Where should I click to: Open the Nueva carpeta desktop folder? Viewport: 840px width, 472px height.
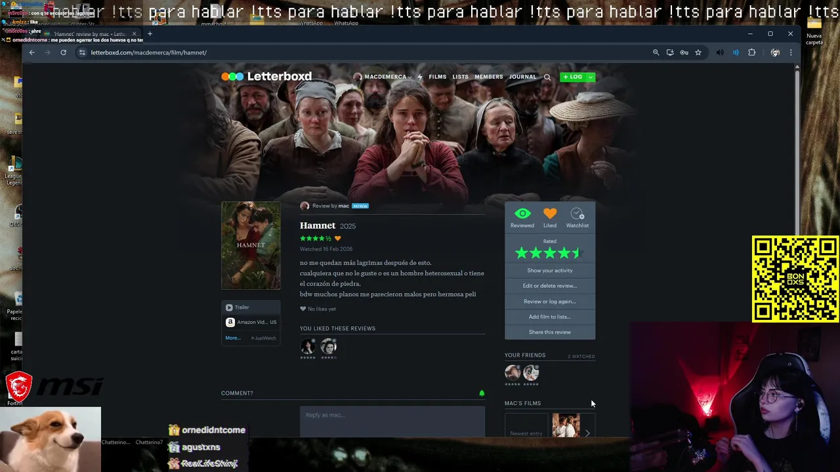click(814, 29)
